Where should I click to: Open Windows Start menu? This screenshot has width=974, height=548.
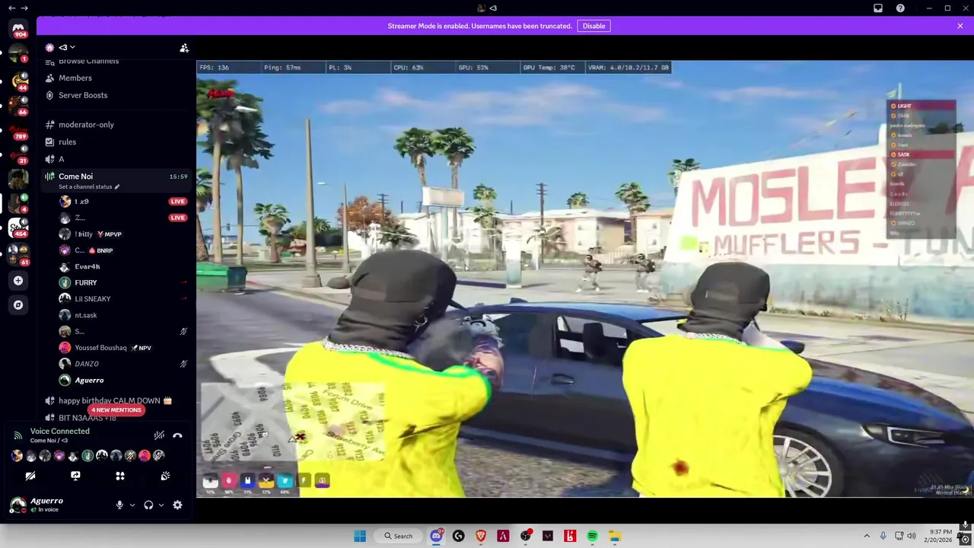(360, 536)
